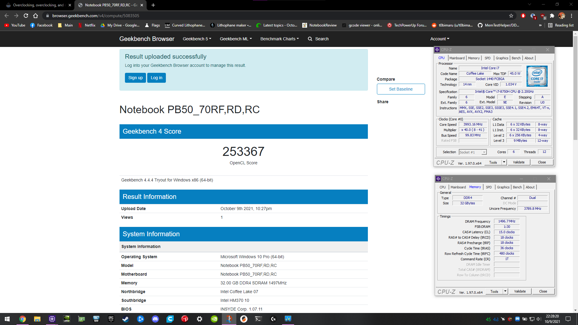The image size is (578, 325).
Task: Open SPD tab in upper CPU-Z window
Action: click(488, 58)
